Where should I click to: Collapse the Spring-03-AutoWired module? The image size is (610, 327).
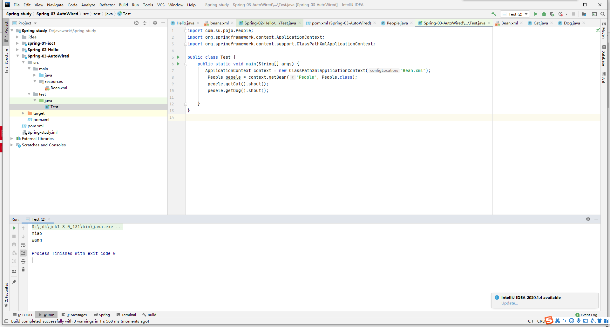17,56
